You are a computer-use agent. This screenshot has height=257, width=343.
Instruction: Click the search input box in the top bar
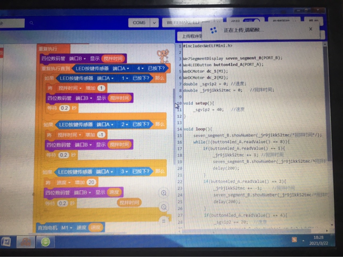pos(12,23)
